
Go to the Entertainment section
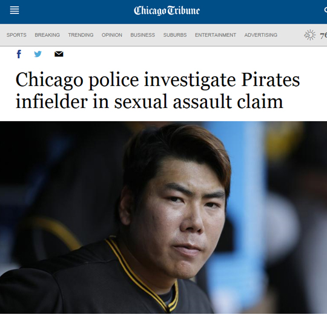click(216, 35)
